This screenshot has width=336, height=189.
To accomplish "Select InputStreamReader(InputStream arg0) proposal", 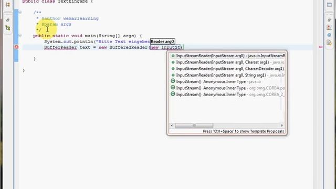I will (227, 56).
